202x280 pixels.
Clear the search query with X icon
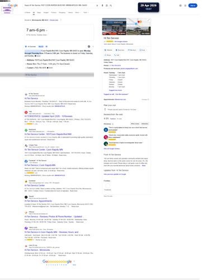(97, 6)
